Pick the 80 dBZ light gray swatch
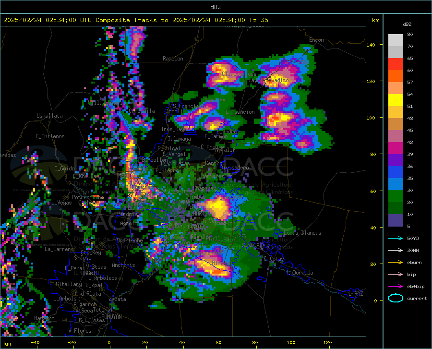432x349 pixels. [396, 40]
